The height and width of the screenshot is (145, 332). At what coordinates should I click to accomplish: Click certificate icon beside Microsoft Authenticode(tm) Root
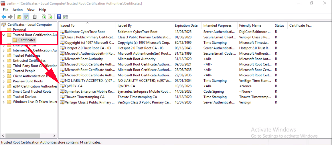point(62,53)
